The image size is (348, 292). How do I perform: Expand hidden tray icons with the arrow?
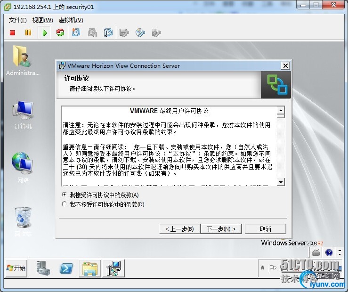(263, 268)
